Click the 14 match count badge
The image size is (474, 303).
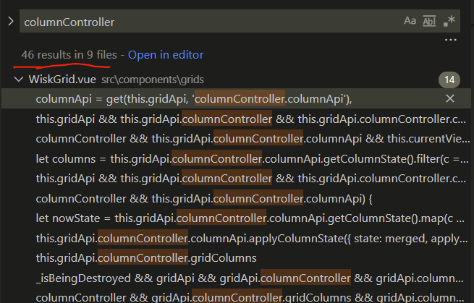pyautogui.click(x=449, y=80)
